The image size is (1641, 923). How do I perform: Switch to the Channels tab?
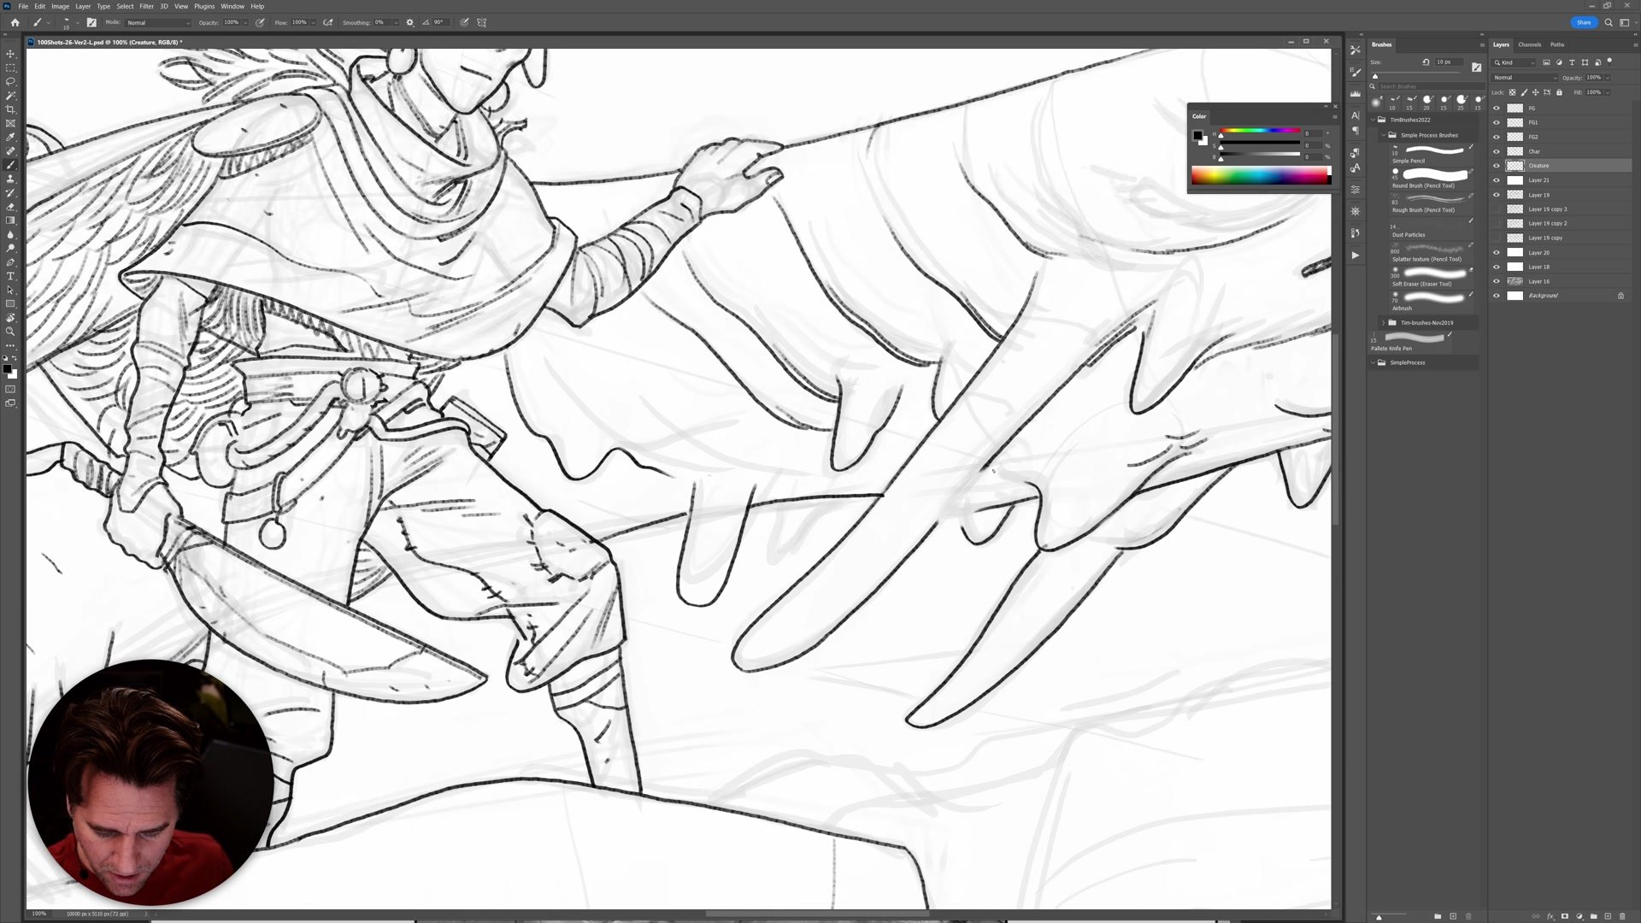point(1529,44)
